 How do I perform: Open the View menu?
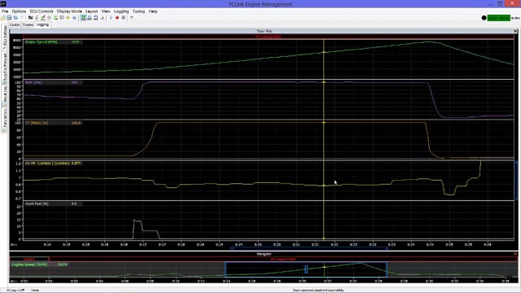pyautogui.click(x=106, y=11)
